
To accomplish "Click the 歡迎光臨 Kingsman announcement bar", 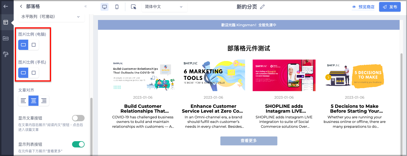I will click(249, 25).
